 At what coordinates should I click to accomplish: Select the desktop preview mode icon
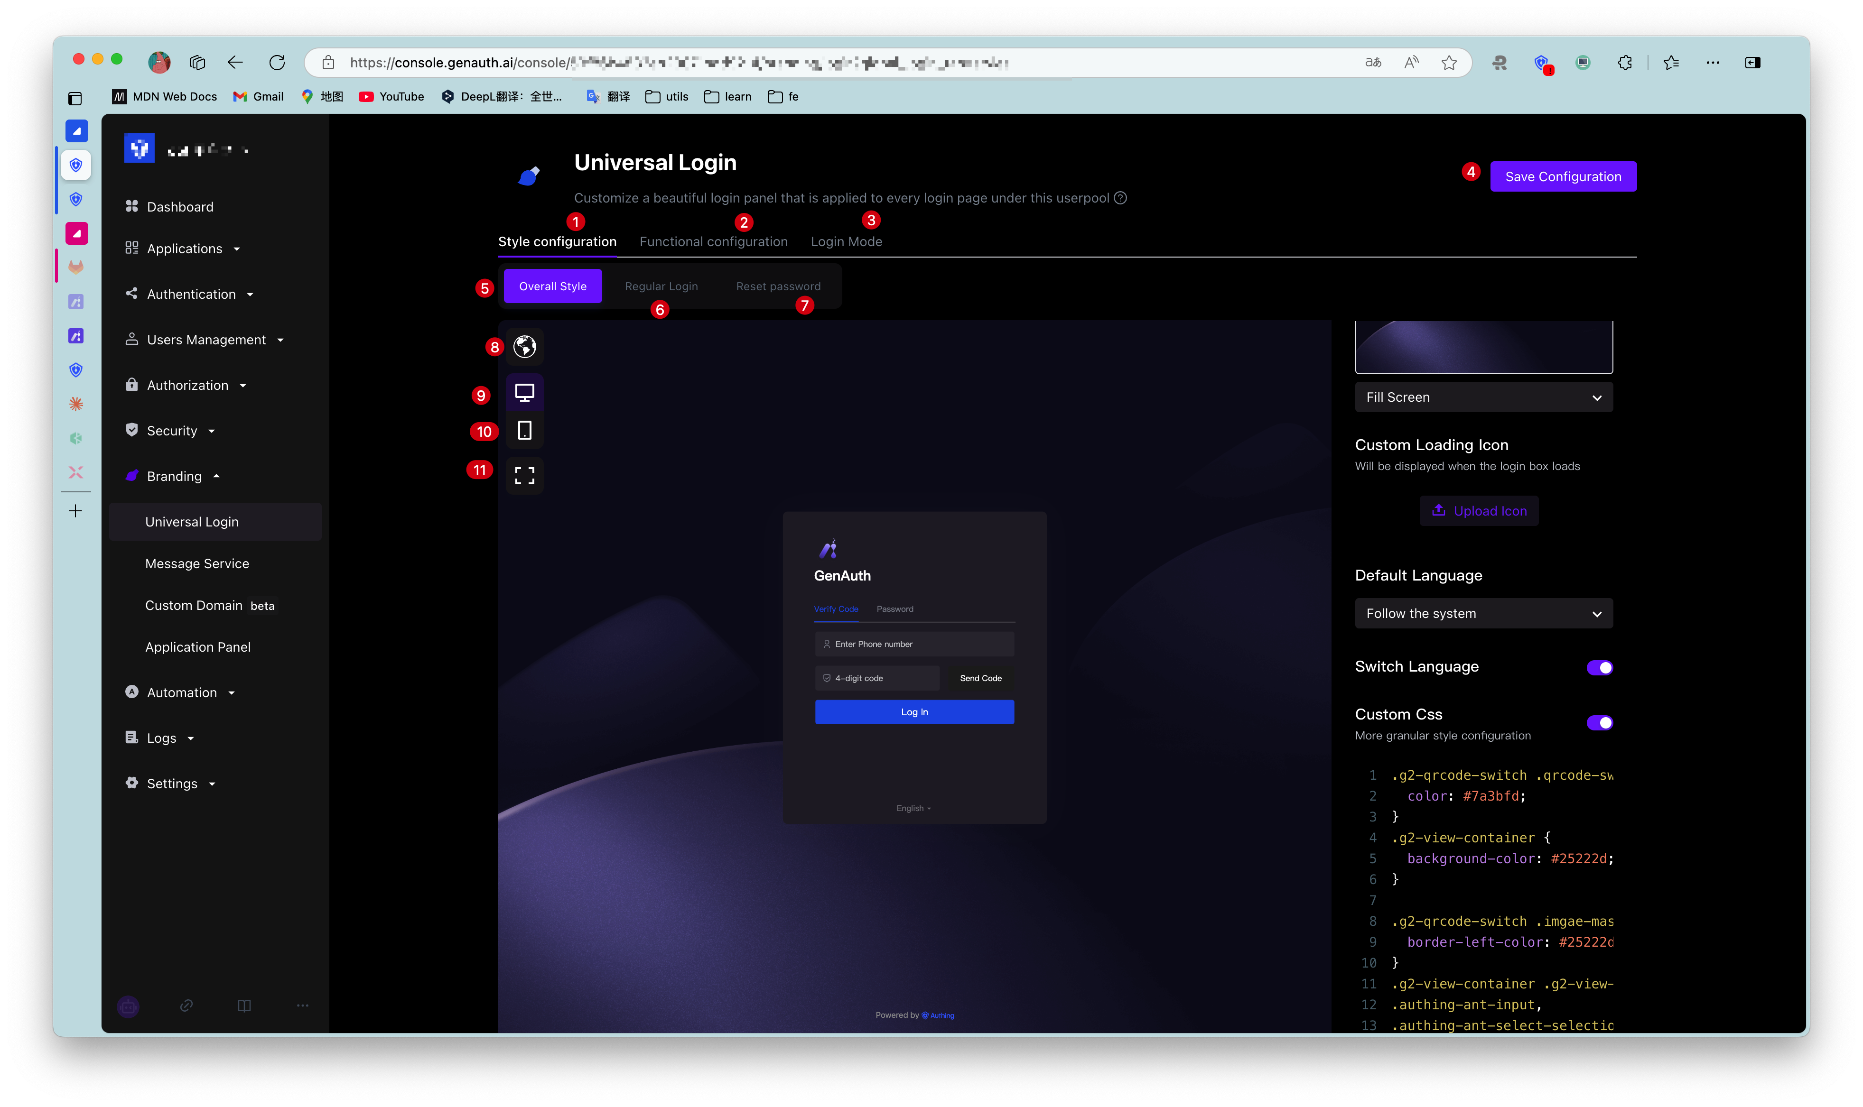pos(524,392)
